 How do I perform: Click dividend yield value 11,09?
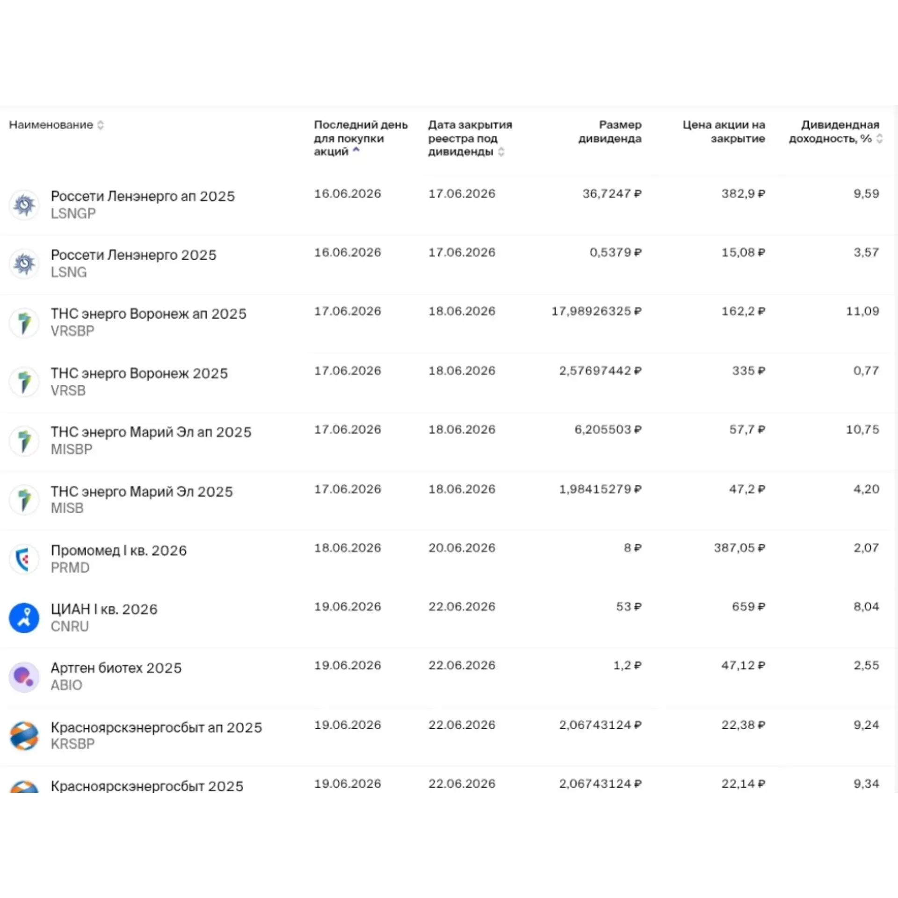(862, 311)
